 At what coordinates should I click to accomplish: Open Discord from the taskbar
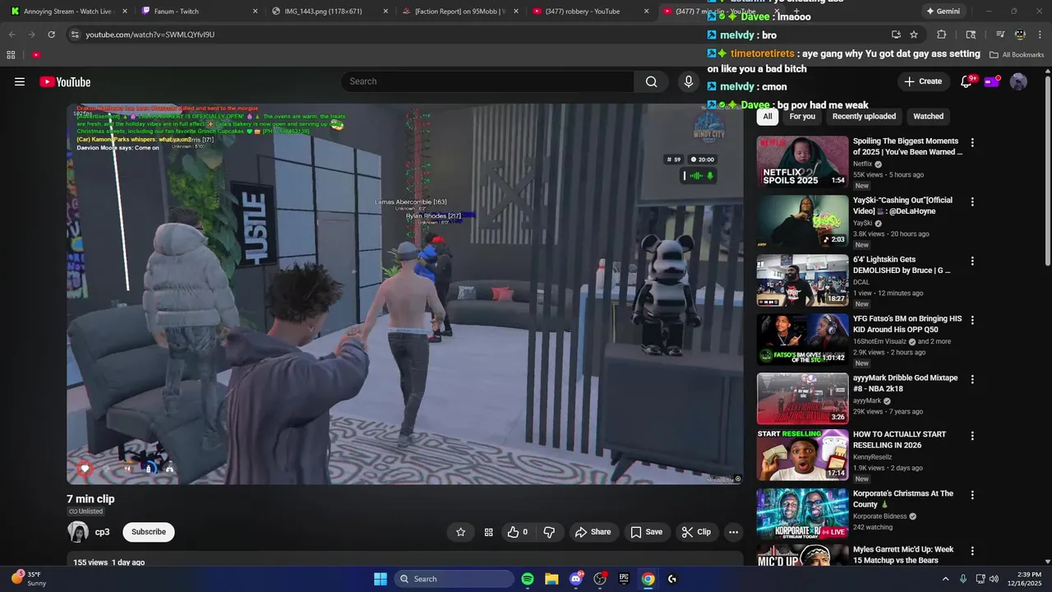click(576, 579)
